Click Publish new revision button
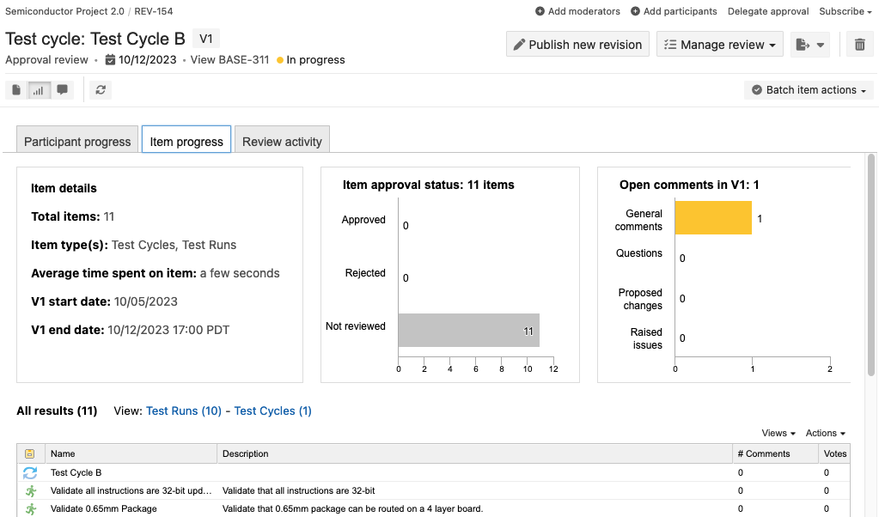This screenshot has width=879, height=517. (x=577, y=45)
